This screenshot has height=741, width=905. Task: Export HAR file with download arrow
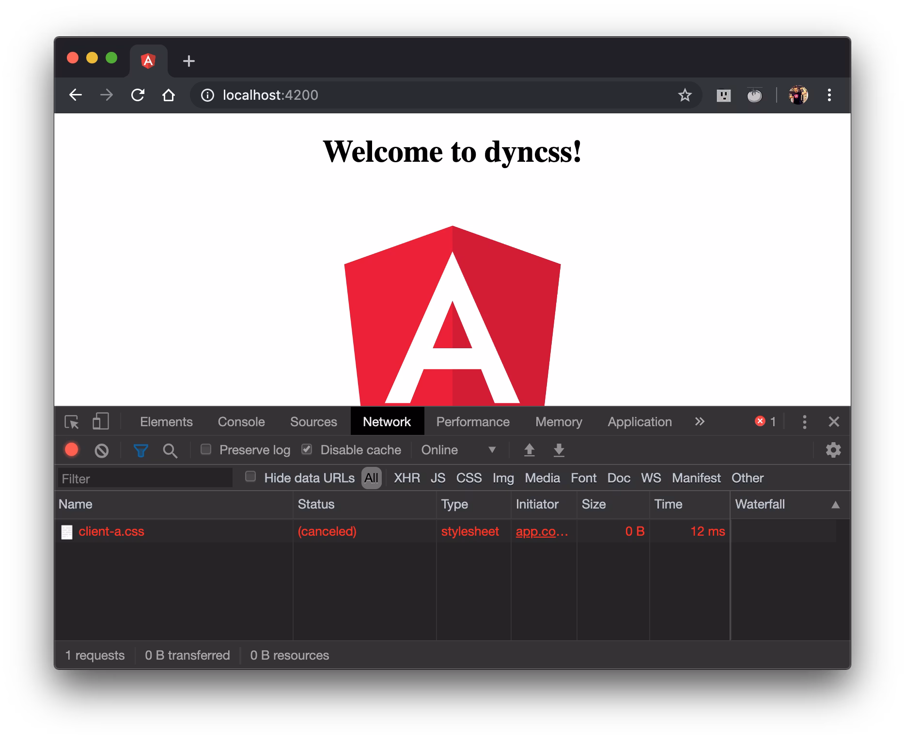click(559, 450)
